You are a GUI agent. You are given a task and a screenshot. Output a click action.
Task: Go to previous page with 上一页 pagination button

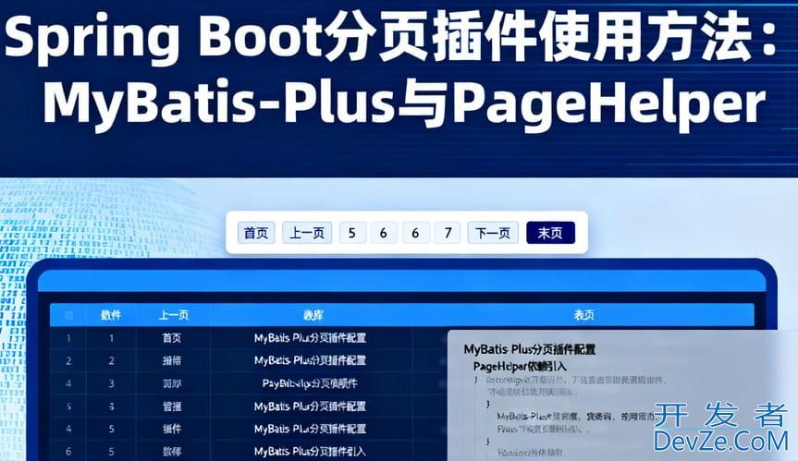(307, 233)
